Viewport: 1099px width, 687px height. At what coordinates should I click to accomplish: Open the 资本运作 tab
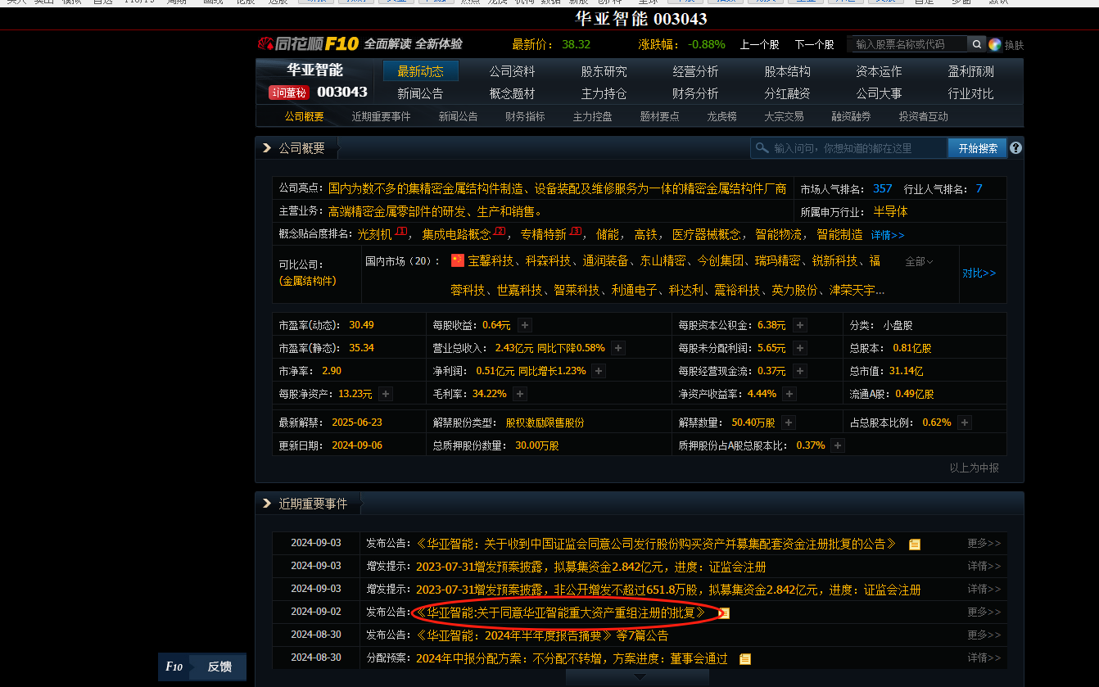tap(880, 71)
